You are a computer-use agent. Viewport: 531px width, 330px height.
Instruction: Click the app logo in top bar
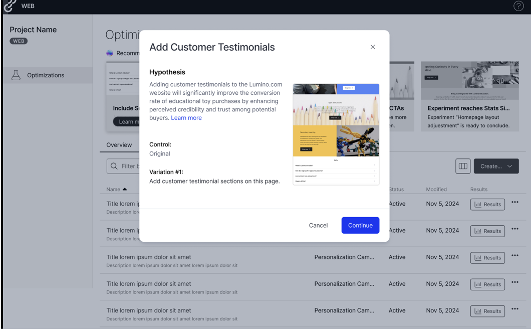10,7
